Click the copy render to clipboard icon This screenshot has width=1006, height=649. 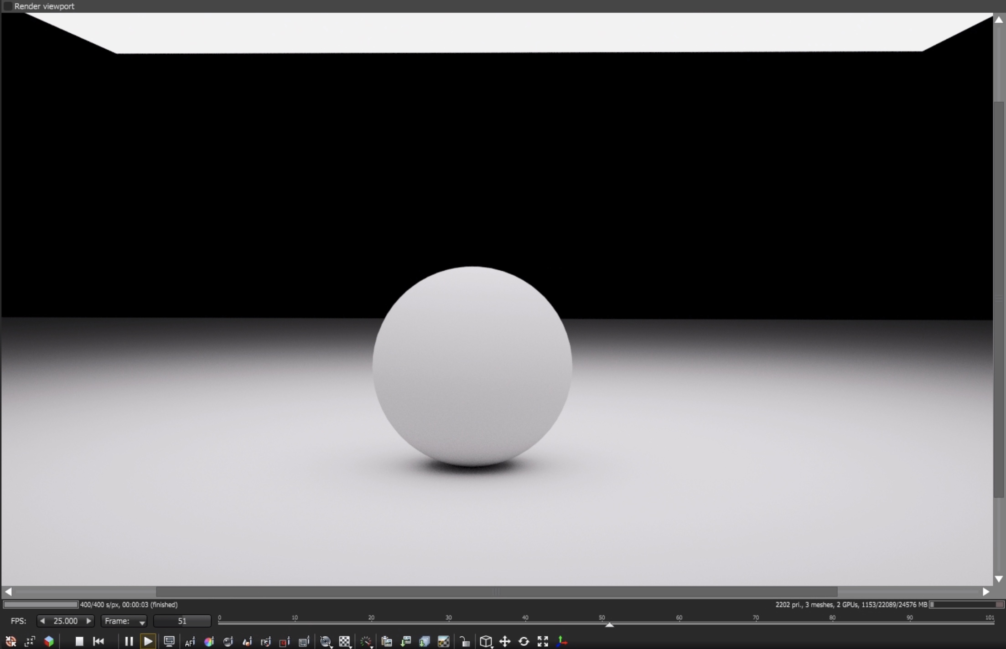pos(387,642)
